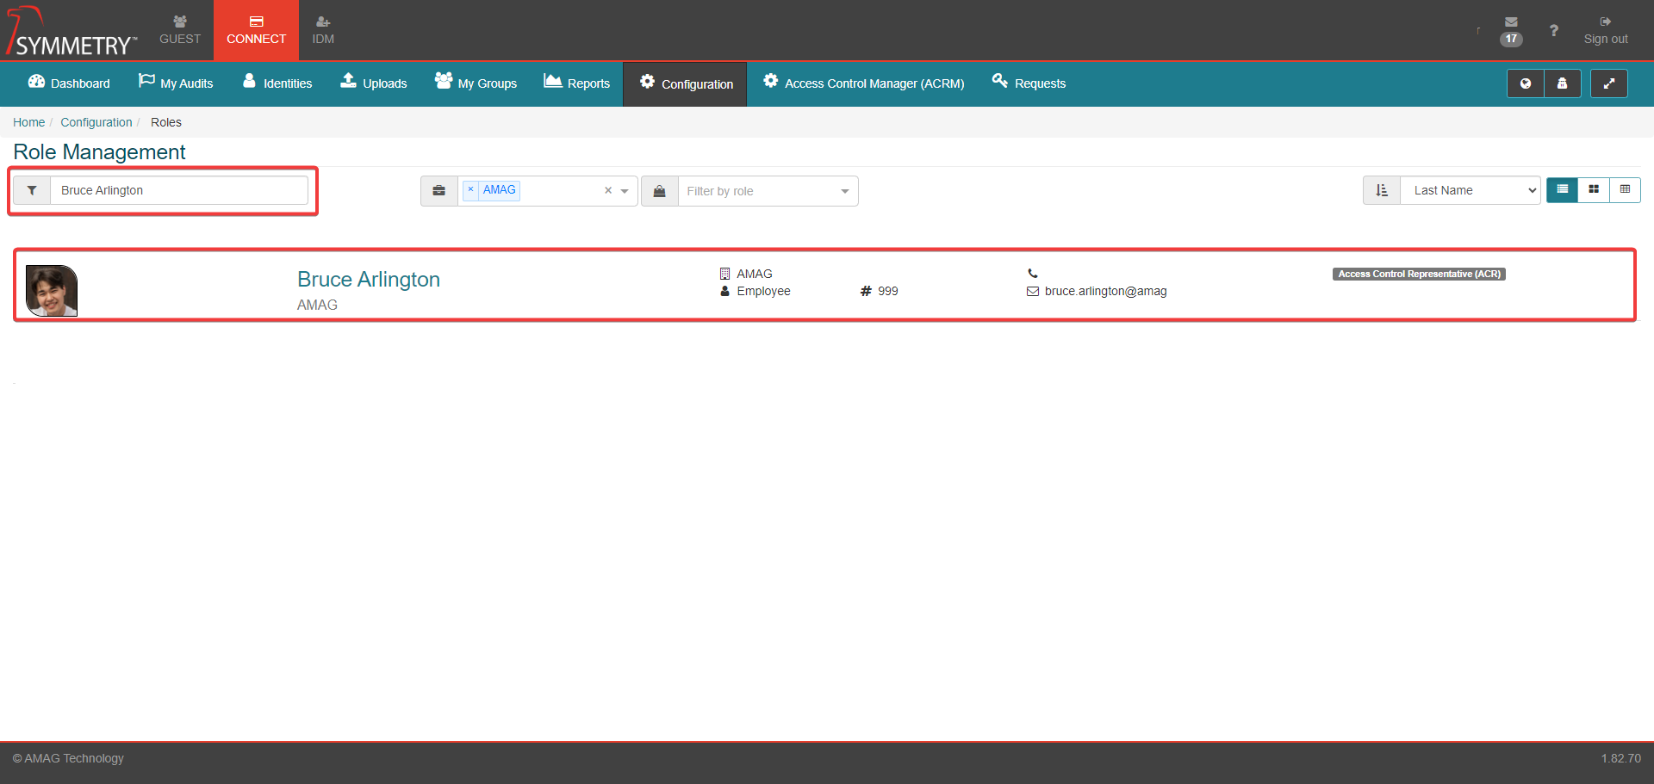The image size is (1654, 784).
Task: Open My Audits menu
Action: [176, 83]
